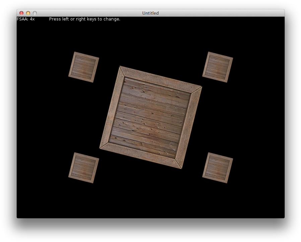Click the gray disabled zoom button

click(35, 13)
